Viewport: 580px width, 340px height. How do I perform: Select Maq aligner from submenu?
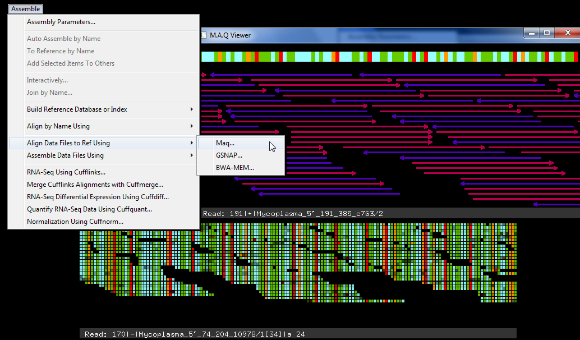coord(225,143)
